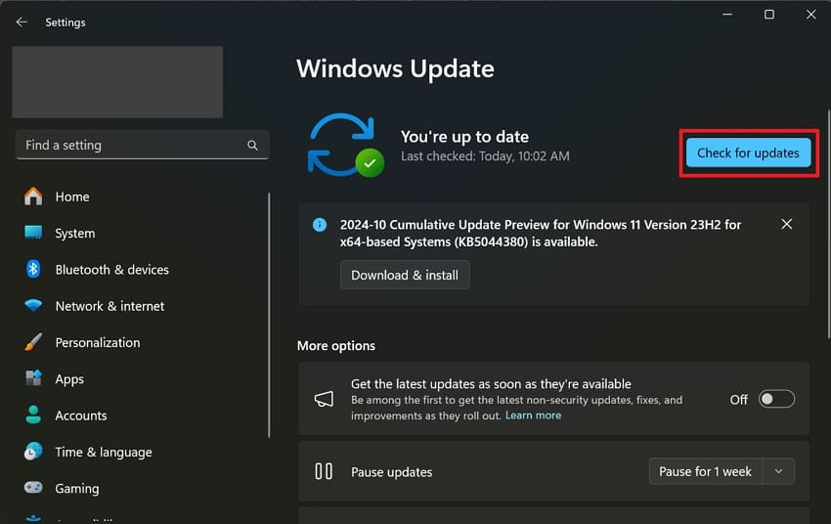The image size is (831, 524).
Task: Click Check for updates button
Action: click(x=748, y=153)
